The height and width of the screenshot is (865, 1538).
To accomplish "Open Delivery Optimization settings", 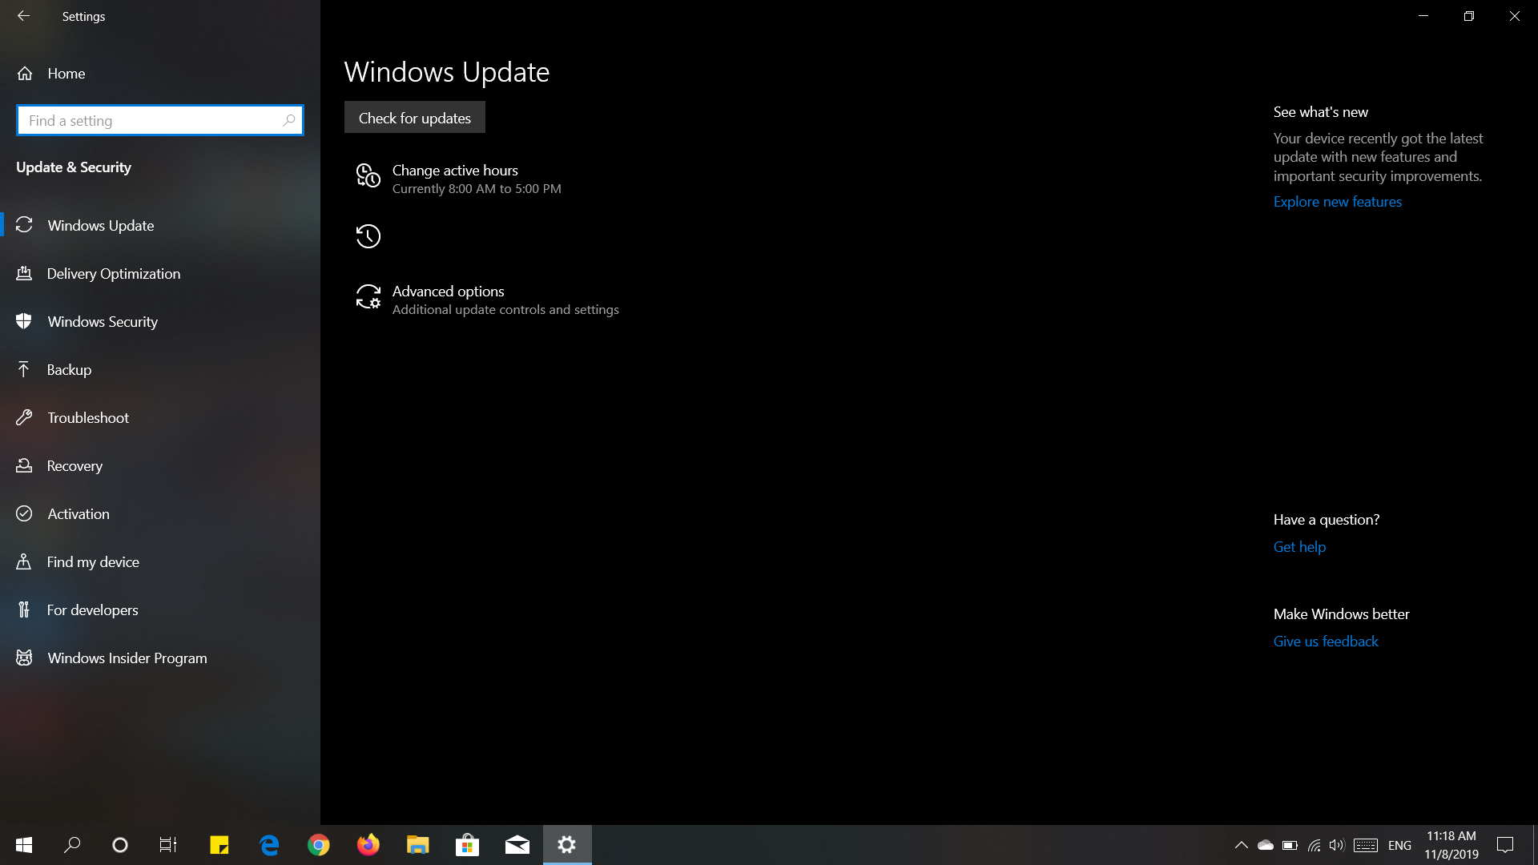I will [160, 273].
